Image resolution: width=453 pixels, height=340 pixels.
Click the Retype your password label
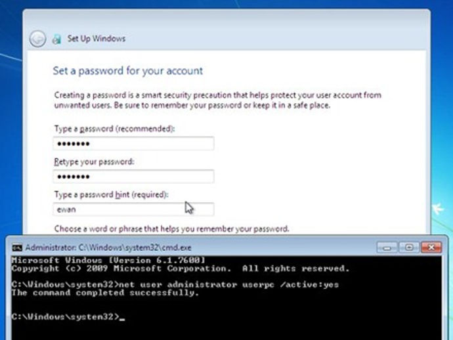[94, 161]
